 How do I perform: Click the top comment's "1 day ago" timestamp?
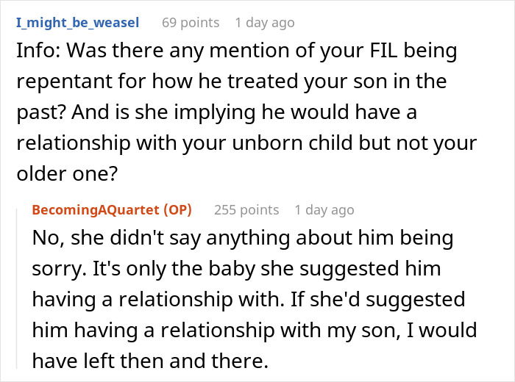tap(265, 23)
